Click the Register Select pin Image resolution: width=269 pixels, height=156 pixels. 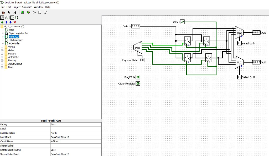coord(142,60)
